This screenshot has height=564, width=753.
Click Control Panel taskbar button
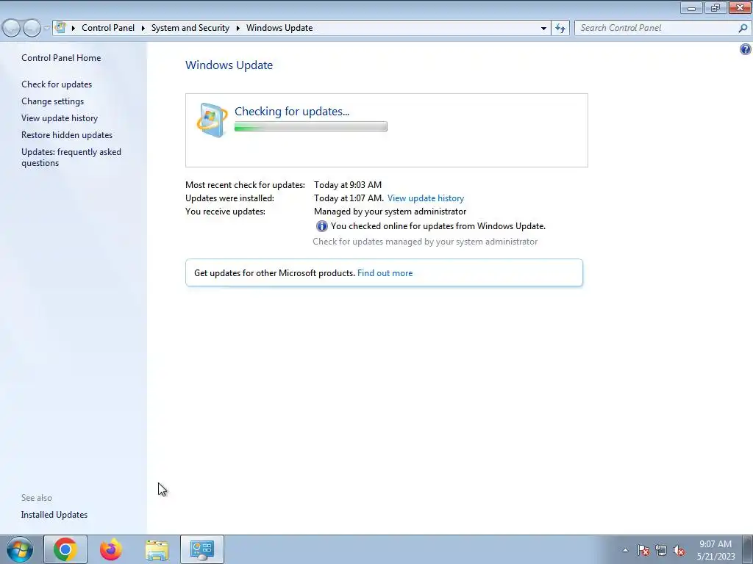202,549
